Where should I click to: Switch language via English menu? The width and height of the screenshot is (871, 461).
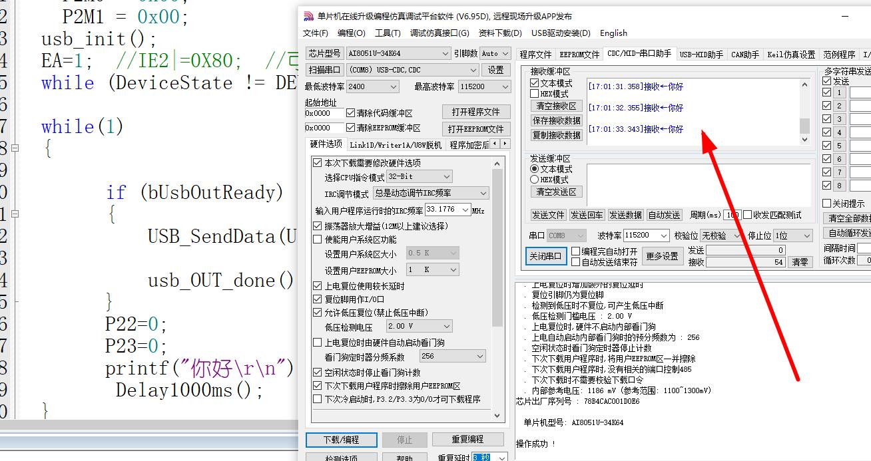(613, 33)
